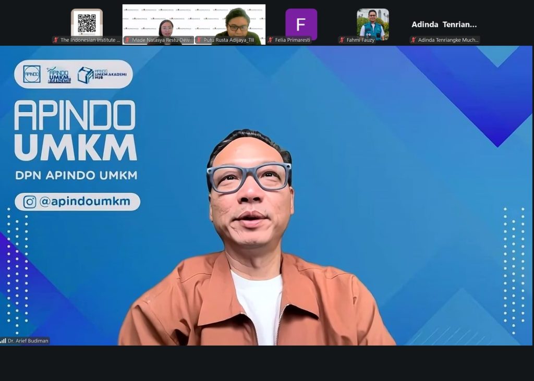The height and width of the screenshot is (381, 534).
Task: Select Fahmi Fauzy's profile photo thumbnail
Action: [x=372, y=23]
